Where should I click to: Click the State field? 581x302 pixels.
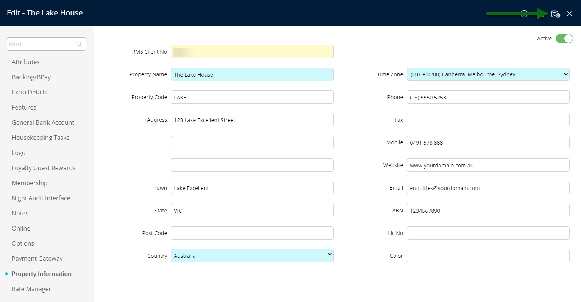point(252,211)
